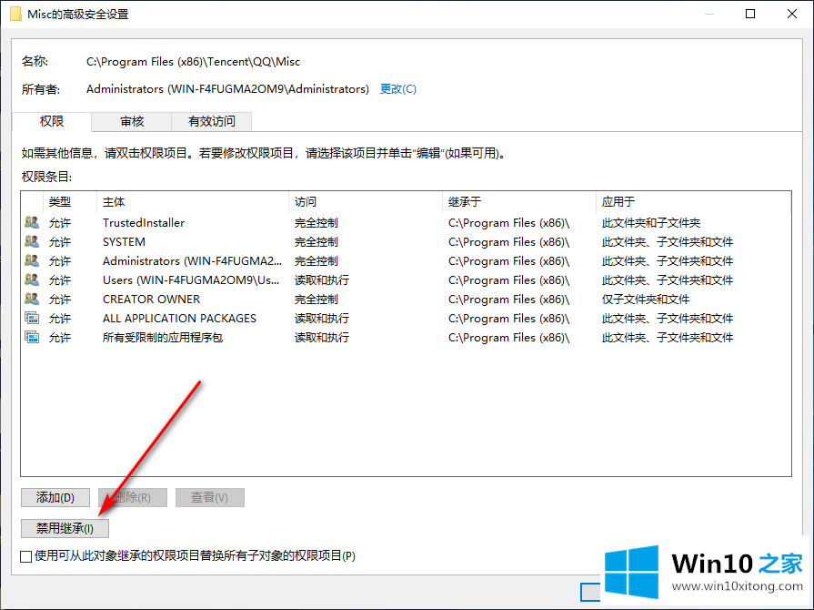The height and width of the screenshot is (610, 814).
Task: Click the 添加(D) button
Action: [55, 497]
